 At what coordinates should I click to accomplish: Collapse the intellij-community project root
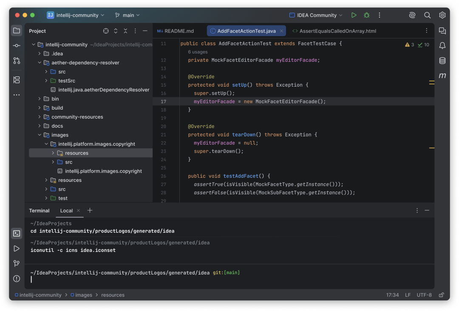[33, 44]
